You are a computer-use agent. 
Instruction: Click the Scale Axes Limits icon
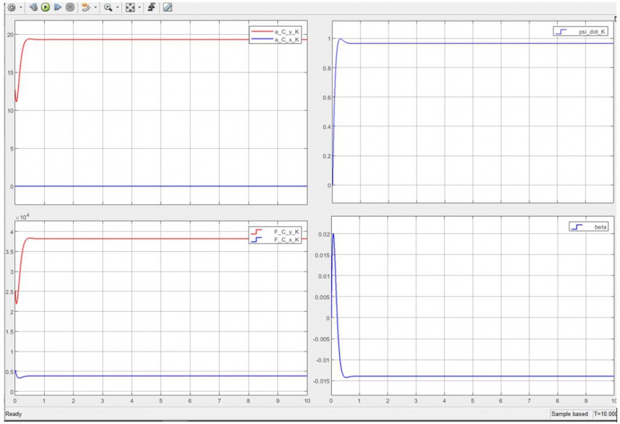130,7
